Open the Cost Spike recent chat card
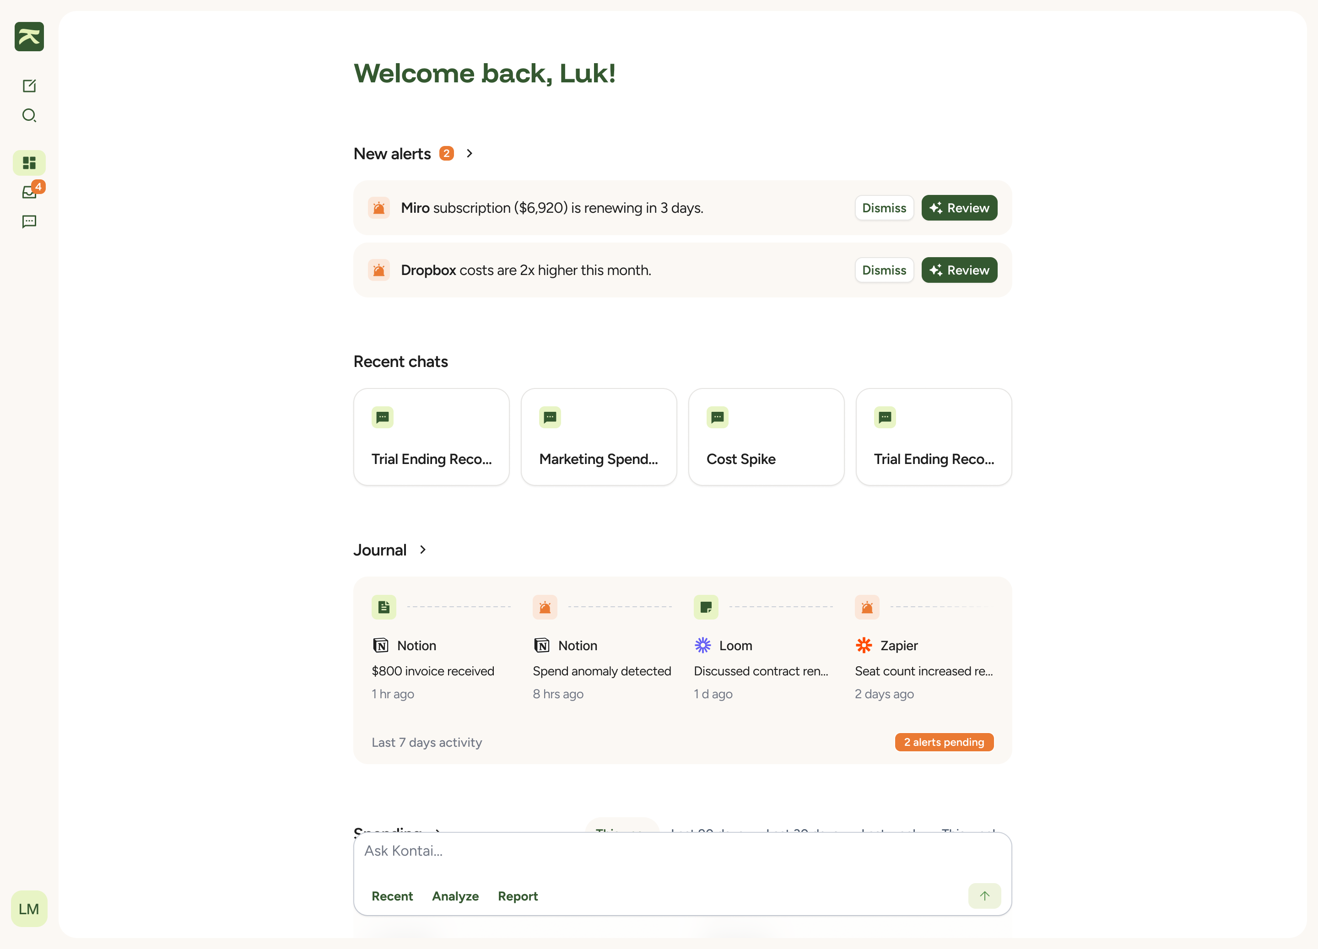The height and width of the screenshot is (949, 1318). pos(766,437)
